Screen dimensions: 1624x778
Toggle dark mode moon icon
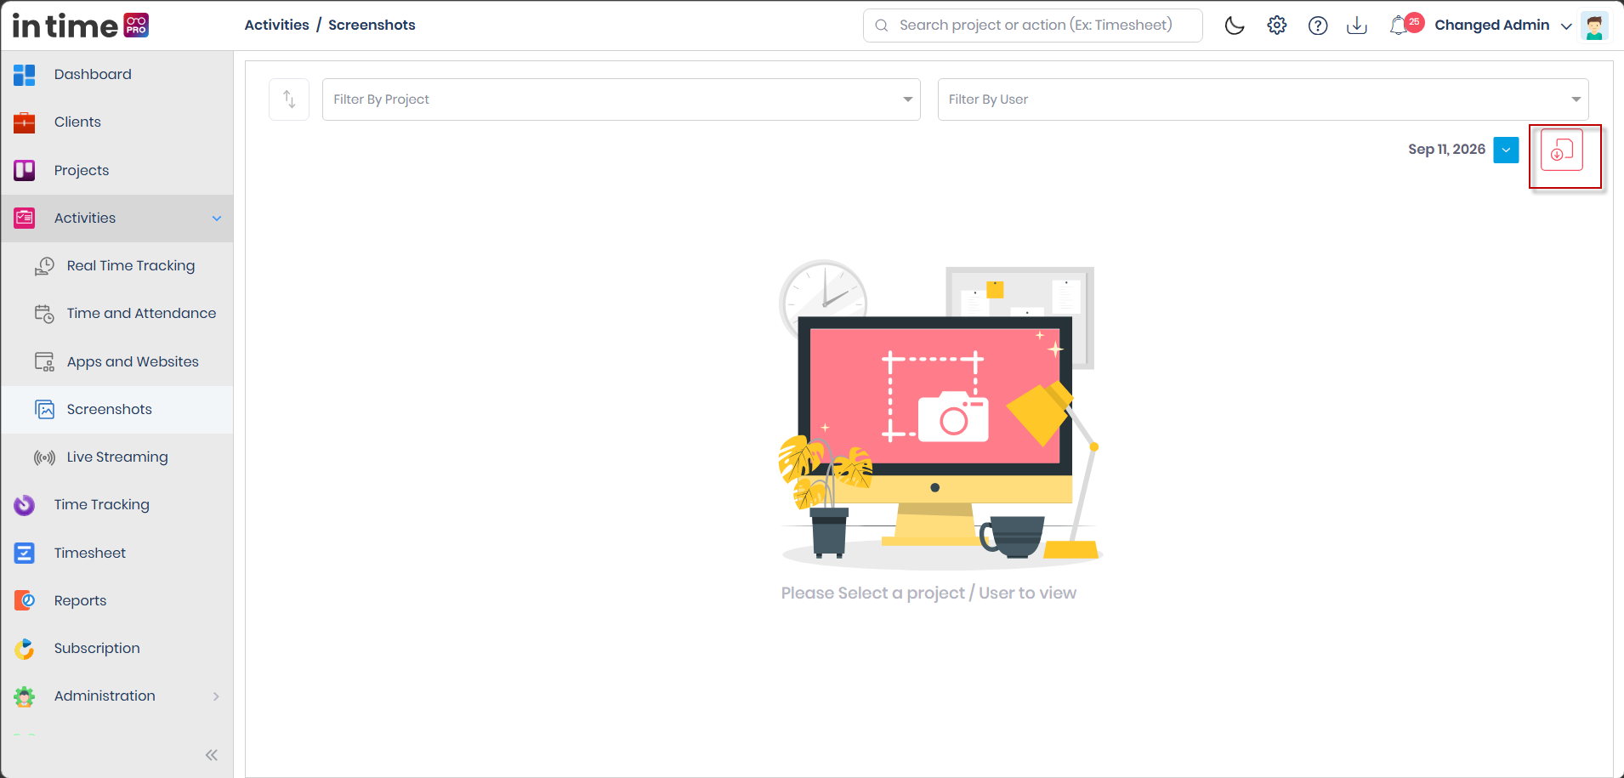pos(1235,26)
